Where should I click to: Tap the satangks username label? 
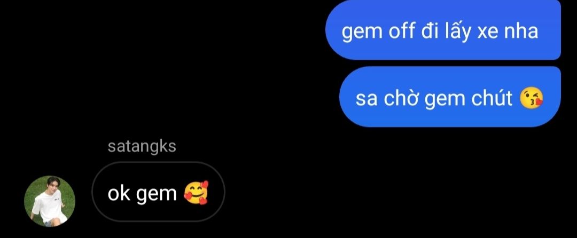[x=142, y=146]
